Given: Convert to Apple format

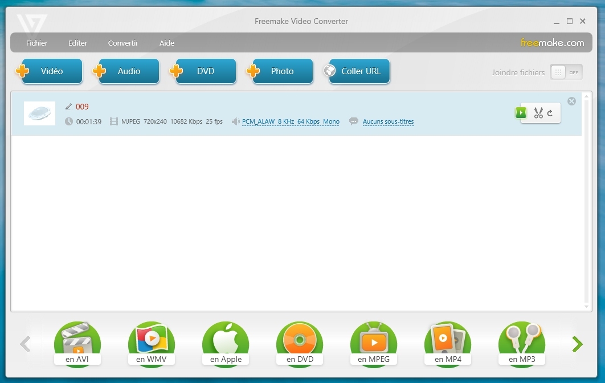Looking at the screenshot, I should click(x=226, y=344).
